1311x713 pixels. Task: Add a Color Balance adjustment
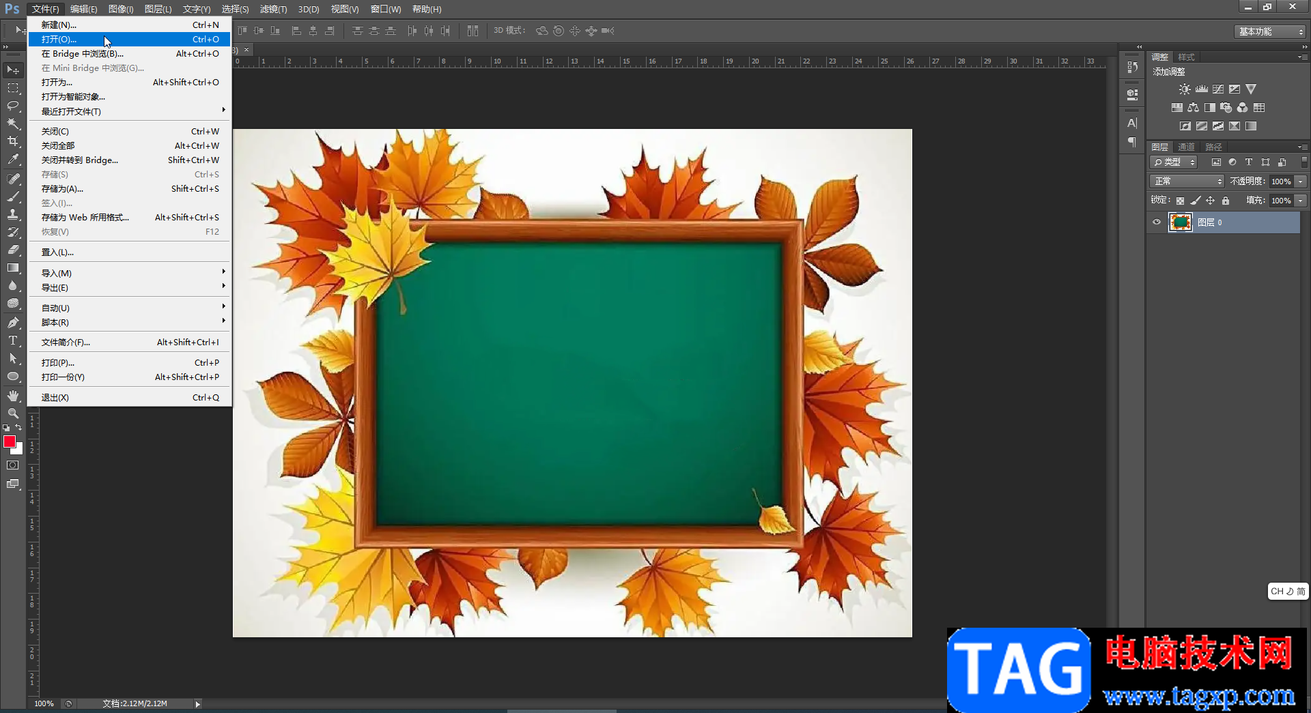point(1193,108)
